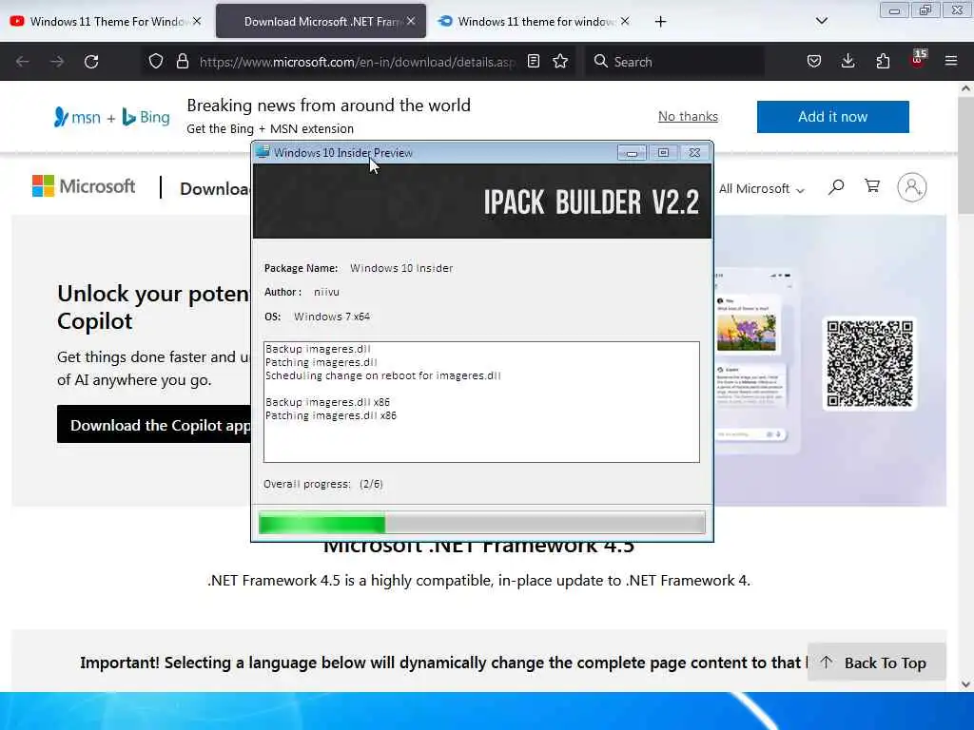Open uBlock extension with badge 15
The width and height of the screenshot is (974, 730).
(x=918, y=60)
